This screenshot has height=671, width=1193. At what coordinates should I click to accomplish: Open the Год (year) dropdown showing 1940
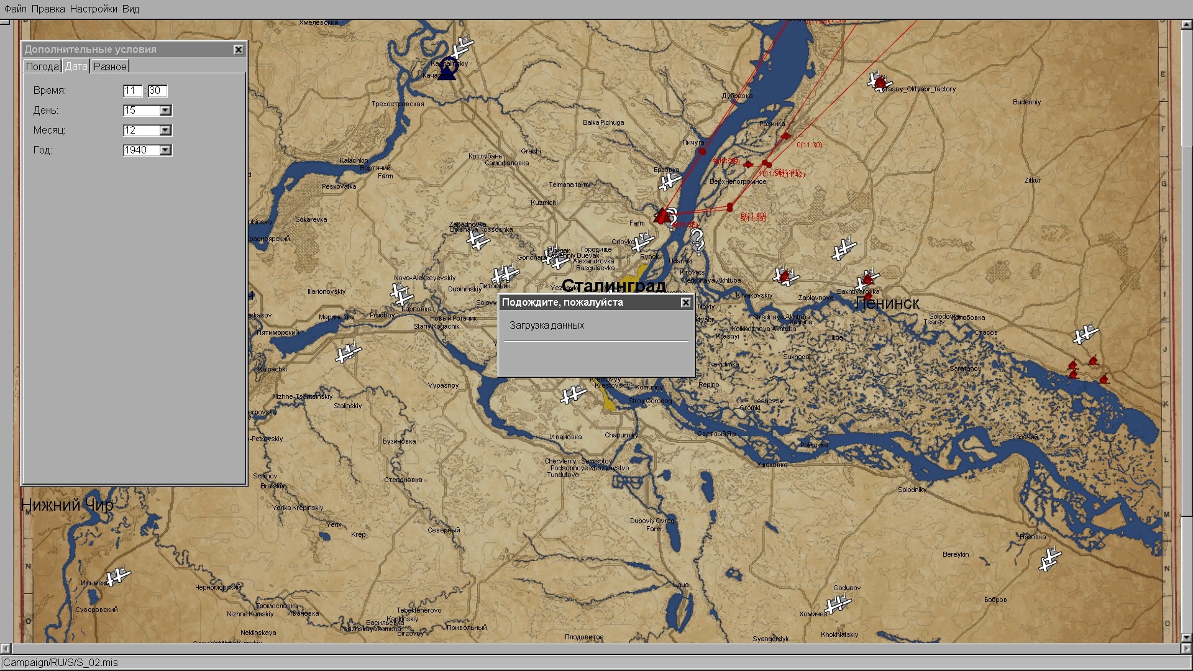(x=165, y=150)
